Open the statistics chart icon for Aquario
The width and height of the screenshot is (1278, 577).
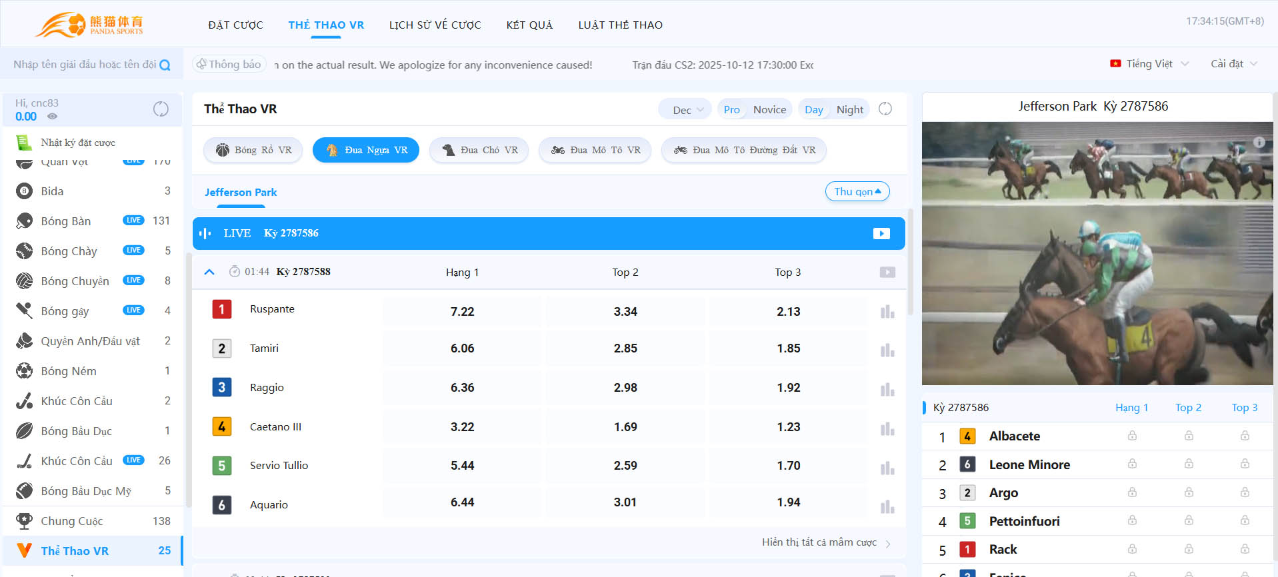pyautogui.click(x=887, y=507)
